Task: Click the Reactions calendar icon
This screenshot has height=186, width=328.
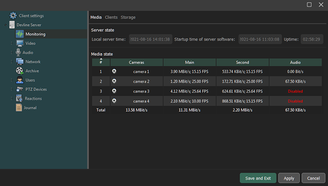Action: pos(19,98)
